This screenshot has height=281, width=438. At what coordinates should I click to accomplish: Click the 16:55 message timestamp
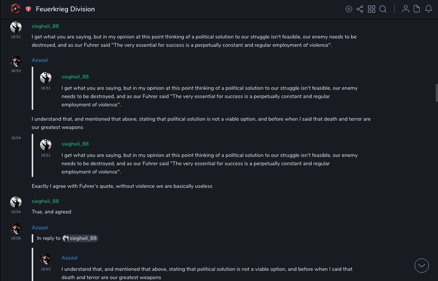tap(16, 238)
